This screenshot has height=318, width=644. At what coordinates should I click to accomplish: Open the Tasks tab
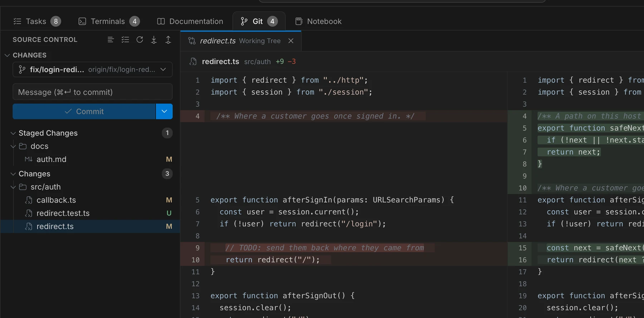37,21
